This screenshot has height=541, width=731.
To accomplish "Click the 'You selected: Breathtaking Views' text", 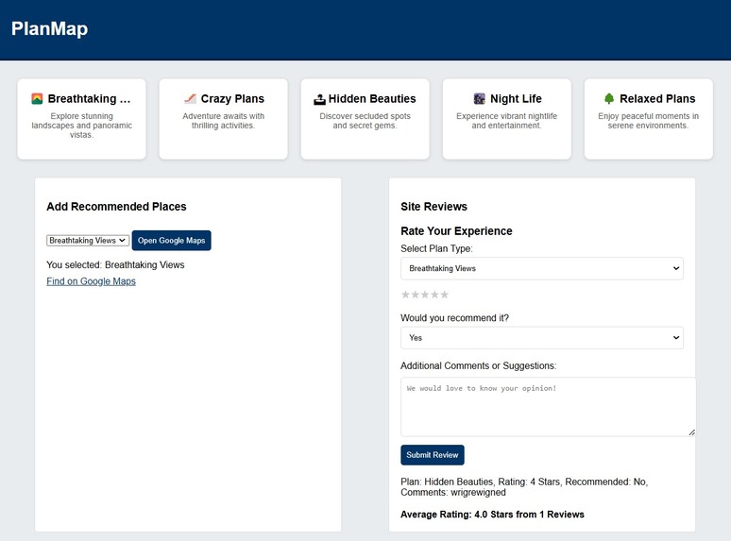I will (x=115, y=265).
